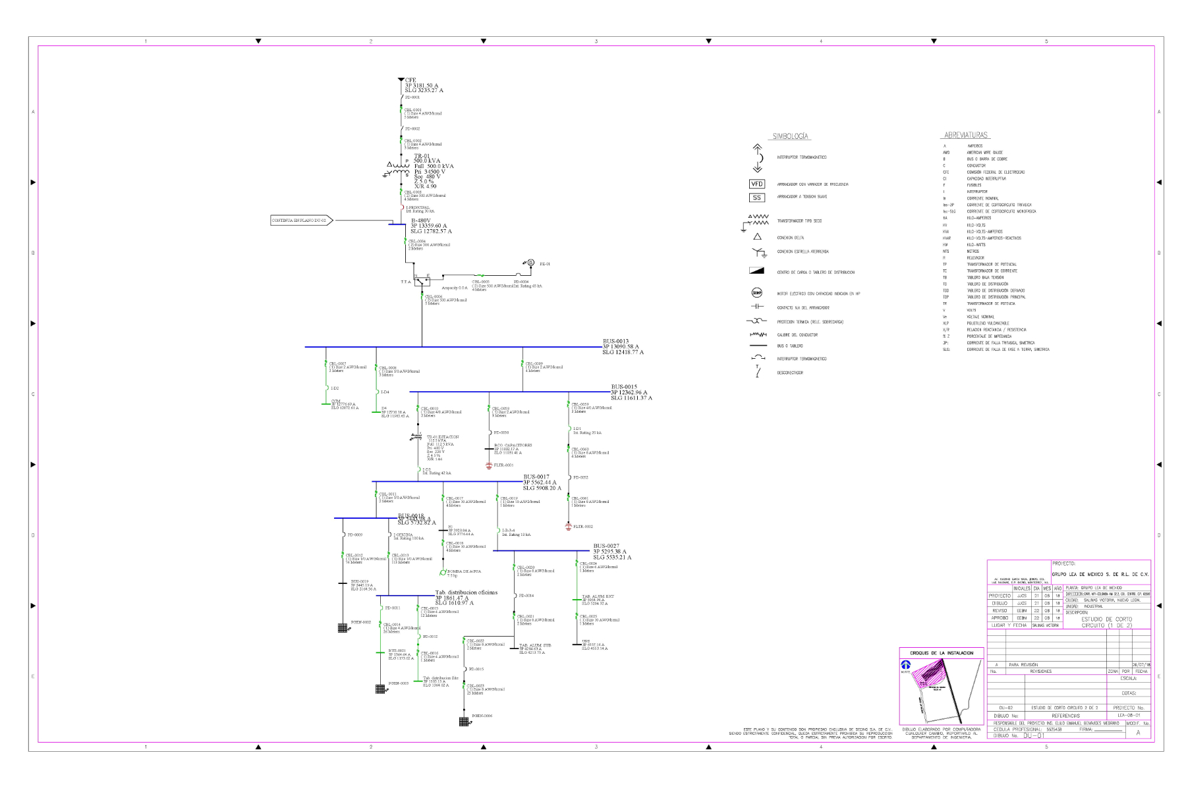Click the thermal overload relay legend symbol
The width and height of the screenshot is (1186, 790).
coord(757,322)
